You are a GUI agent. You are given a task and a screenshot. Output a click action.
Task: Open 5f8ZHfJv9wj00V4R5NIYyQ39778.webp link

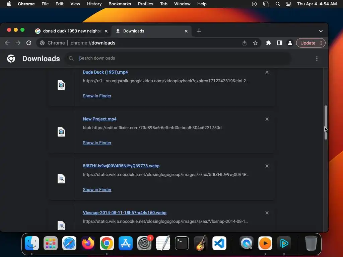[x=121, y=166]
